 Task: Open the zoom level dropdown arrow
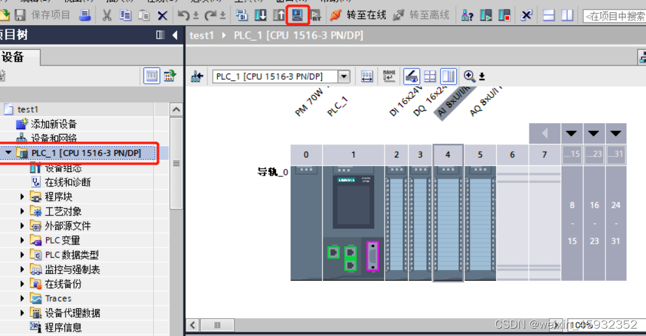click(x=482, y=77)
